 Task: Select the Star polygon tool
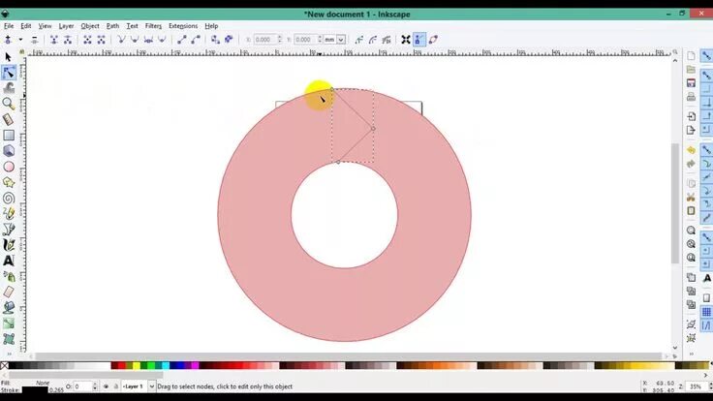9,182
